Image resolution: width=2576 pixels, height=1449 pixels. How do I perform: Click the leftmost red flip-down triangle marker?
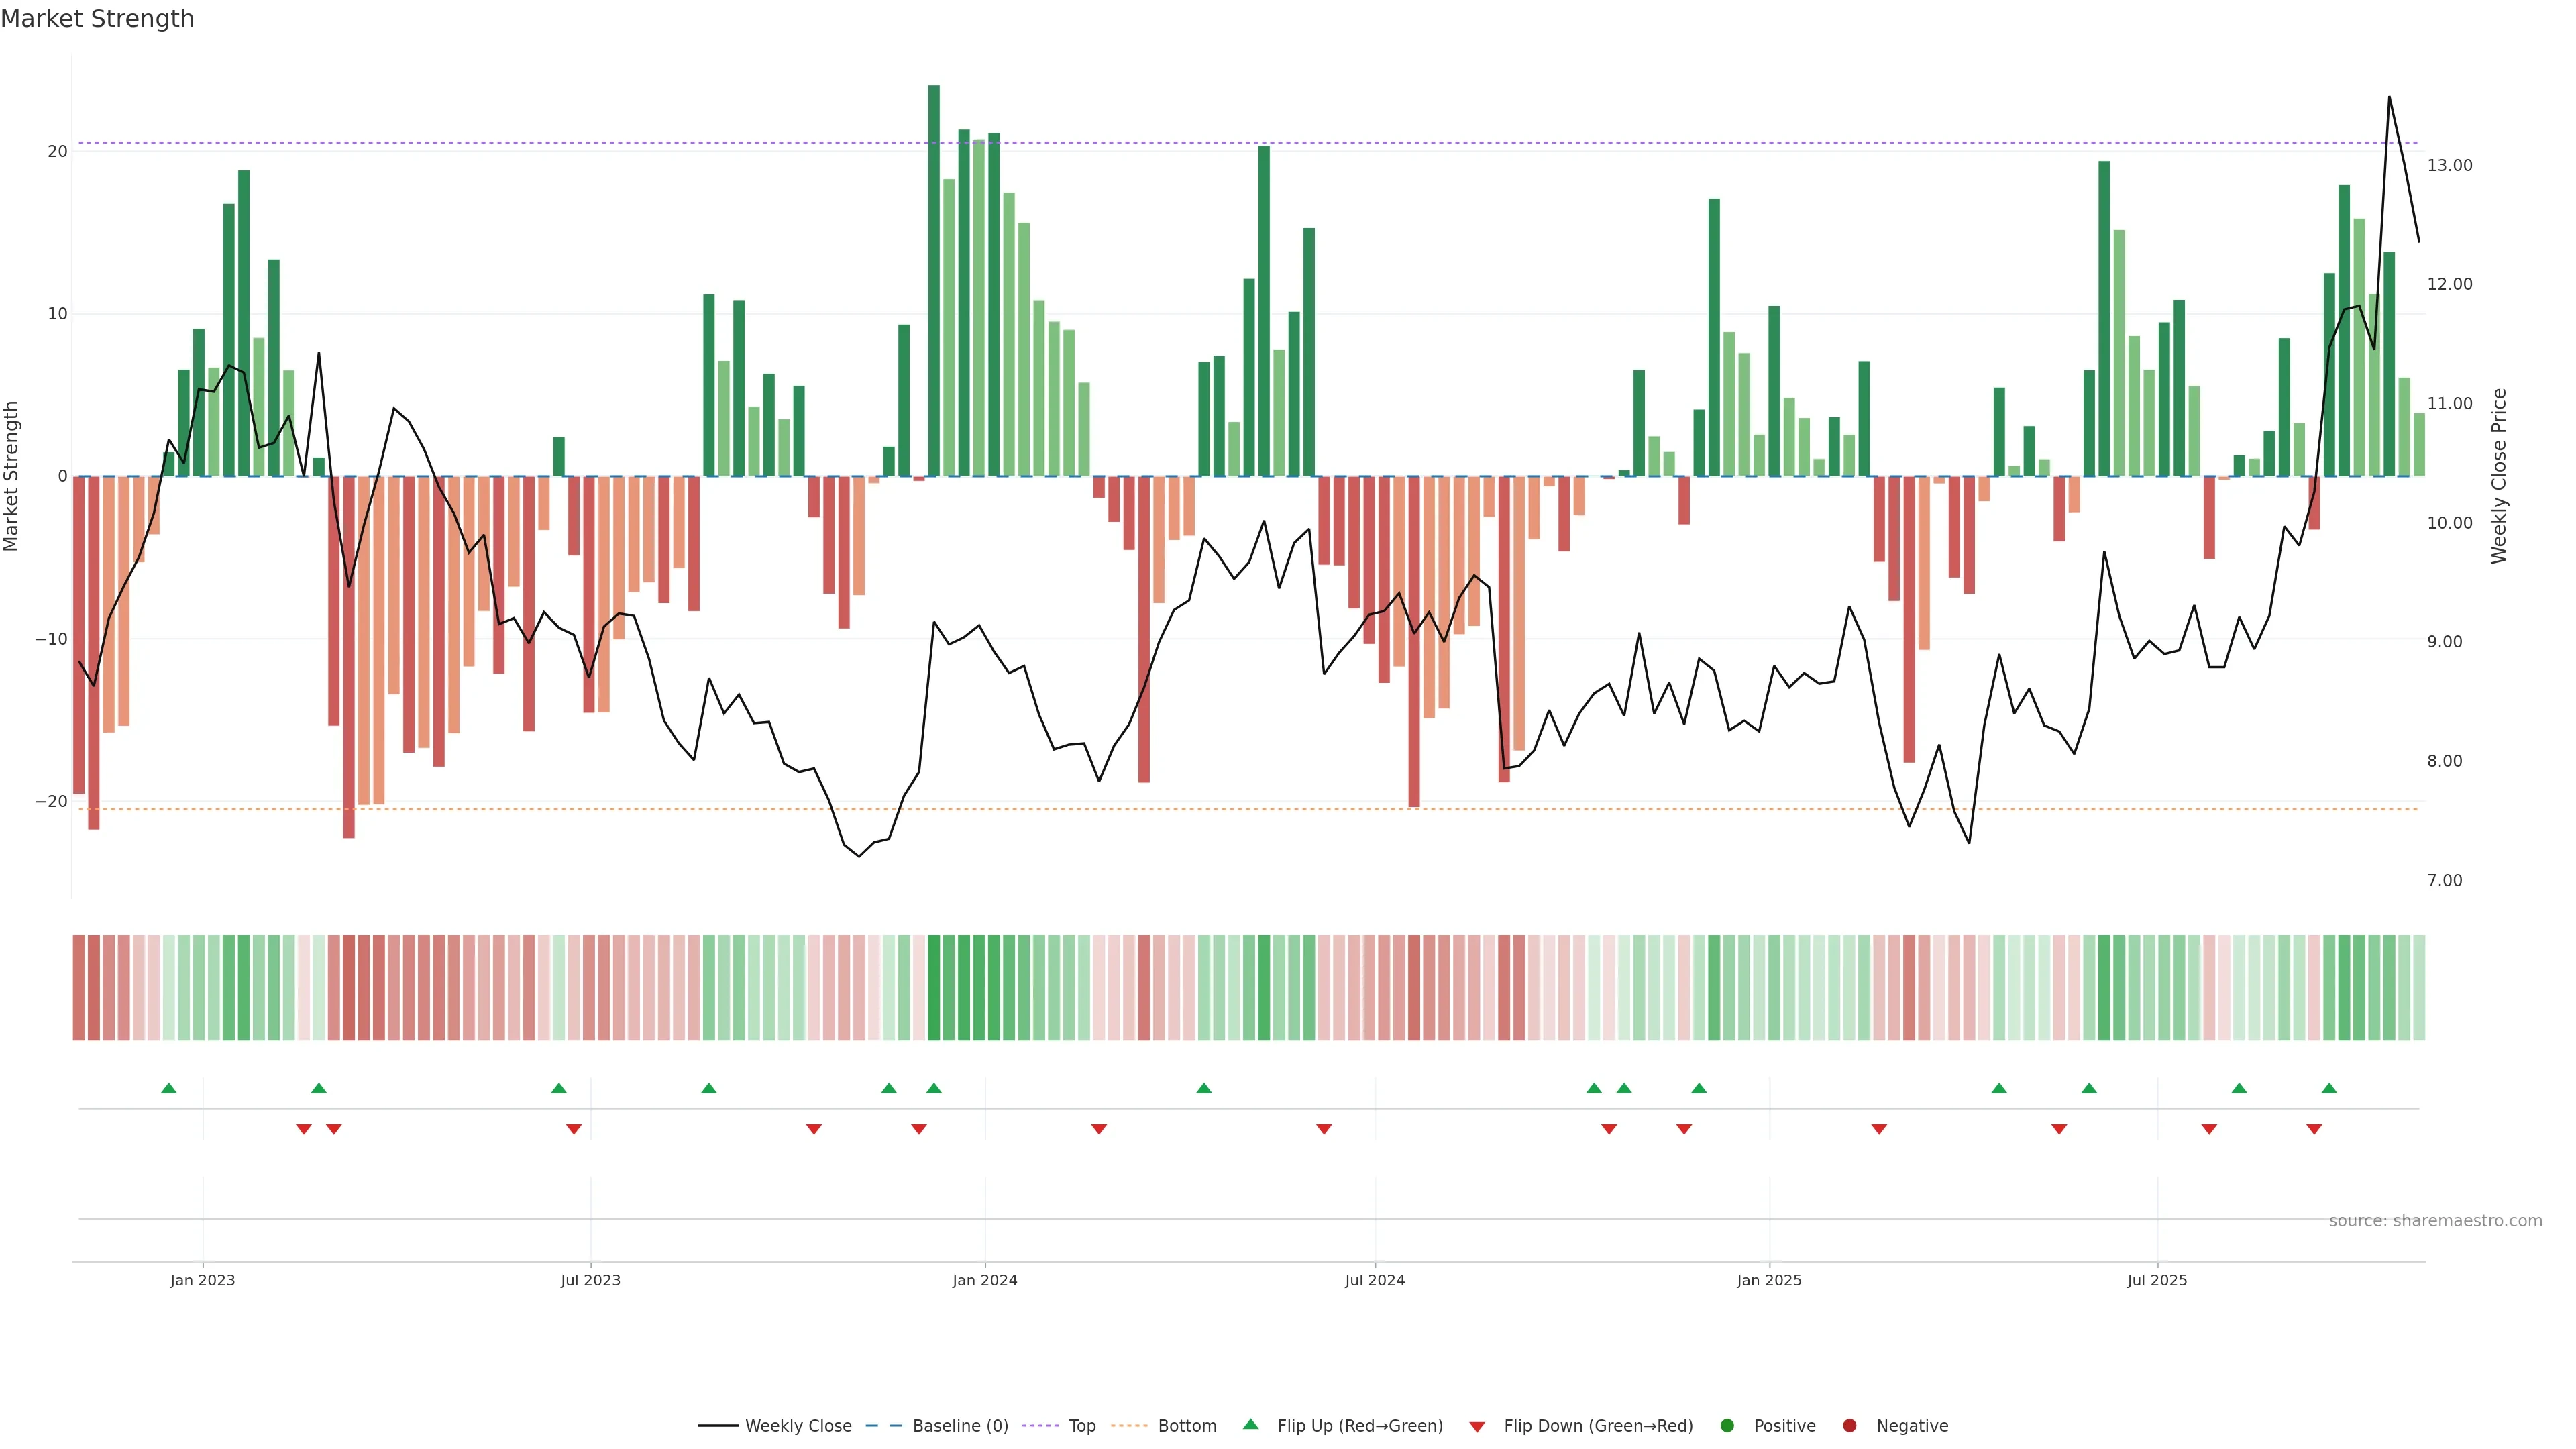pyautogui.click(x=304, y=1129)
